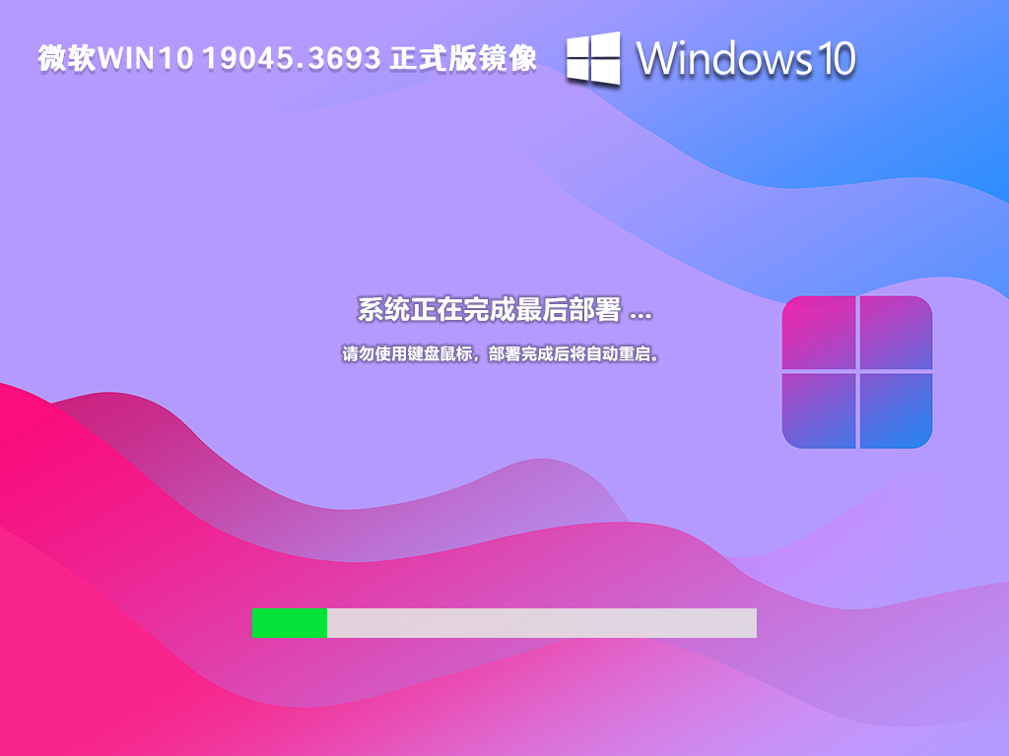Click the bottom-right blue pane of the large logo
The height and width of the screenshot is (756, 1009).
point(896,410)
